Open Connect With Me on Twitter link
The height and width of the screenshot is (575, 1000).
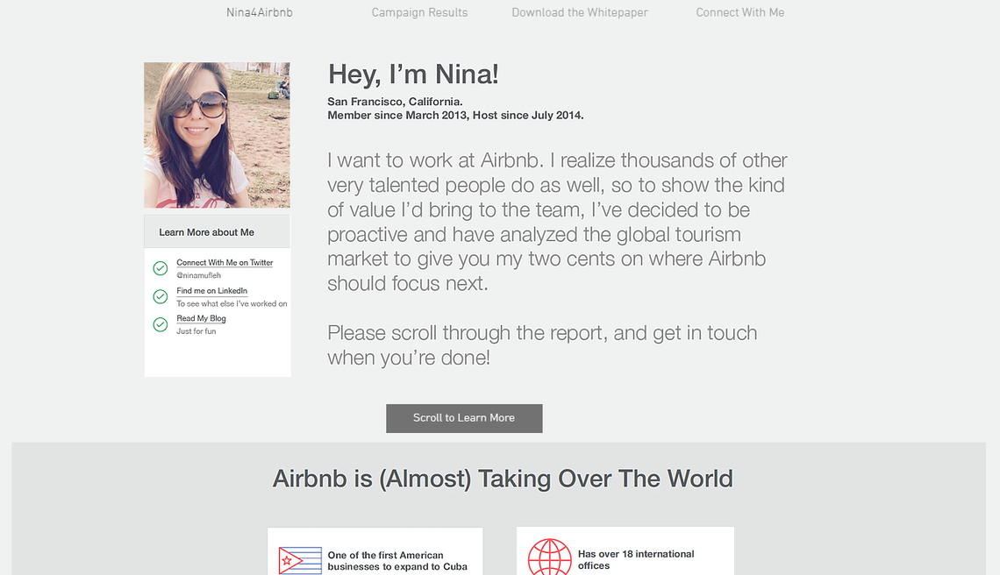[x=225, y=263]
